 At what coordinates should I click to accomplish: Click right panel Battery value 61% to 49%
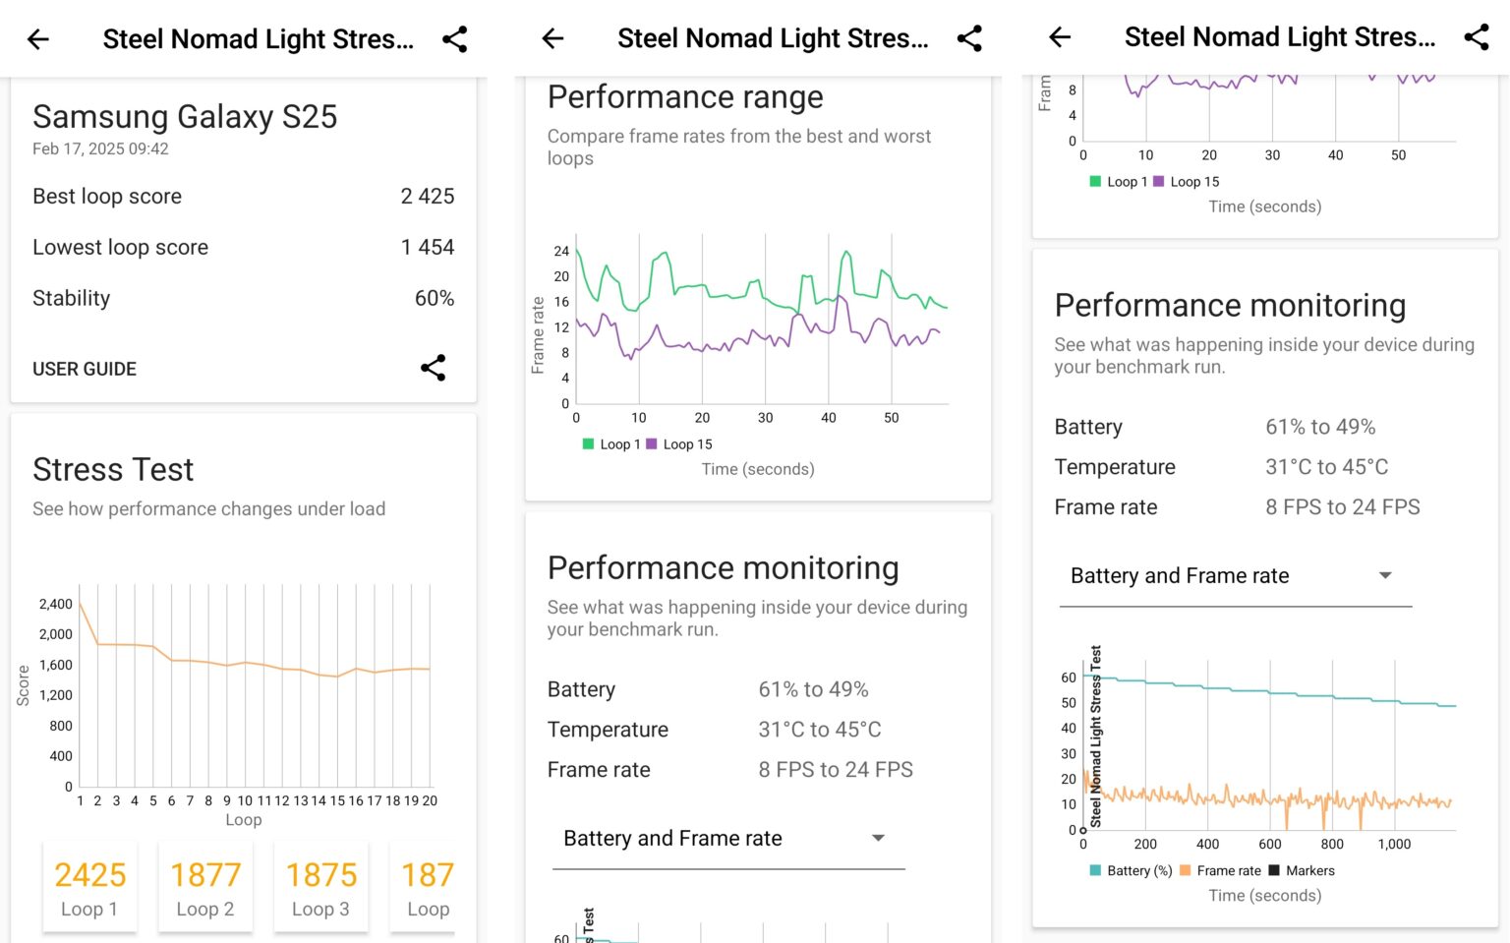click(x=1320, y=427)
